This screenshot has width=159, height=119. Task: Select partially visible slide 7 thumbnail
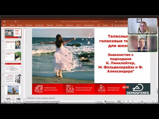point(13,99)
